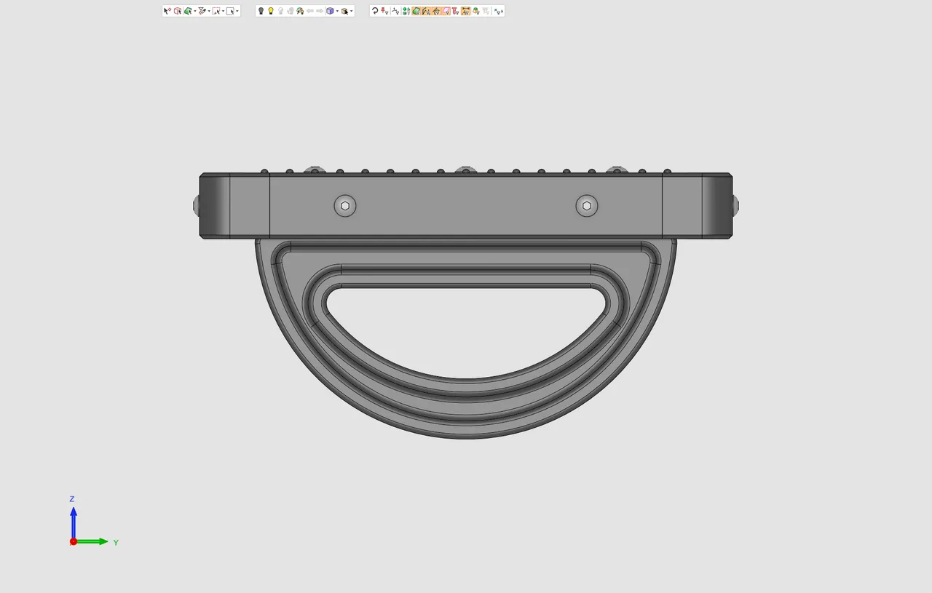
Task: Click the forward navigation arrow
Action: point(320,10)
